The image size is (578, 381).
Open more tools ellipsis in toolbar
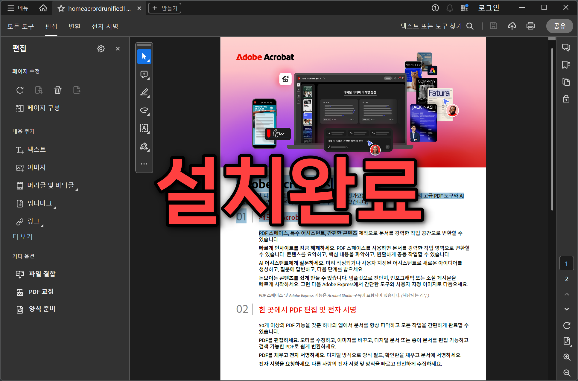click(x=144, y=164)
